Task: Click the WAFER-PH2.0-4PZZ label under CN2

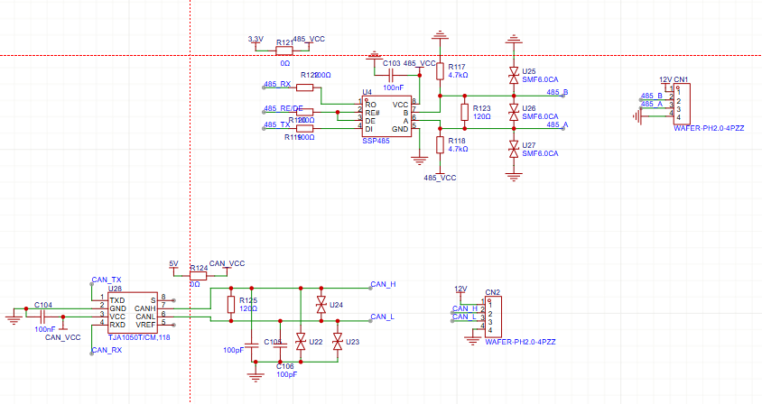Action: tap(520, 342)
